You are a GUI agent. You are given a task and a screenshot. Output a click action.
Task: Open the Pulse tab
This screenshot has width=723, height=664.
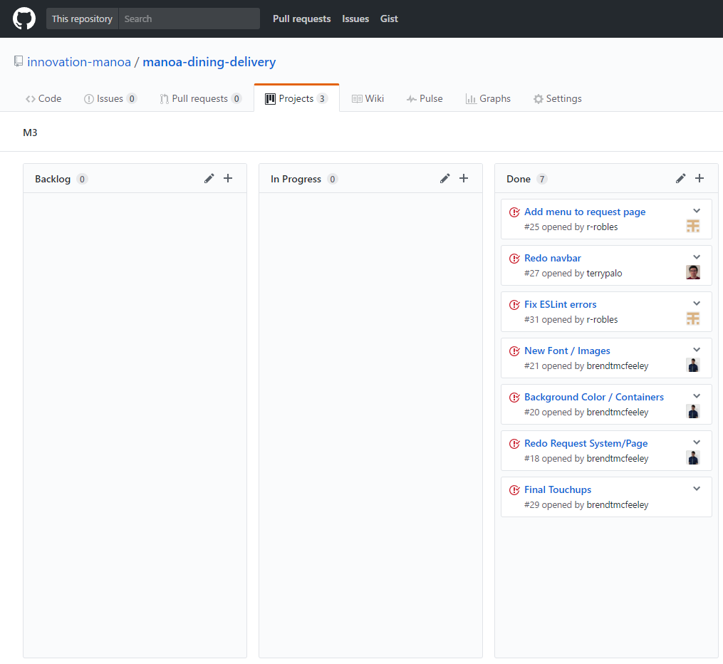[x=425, y=99]
